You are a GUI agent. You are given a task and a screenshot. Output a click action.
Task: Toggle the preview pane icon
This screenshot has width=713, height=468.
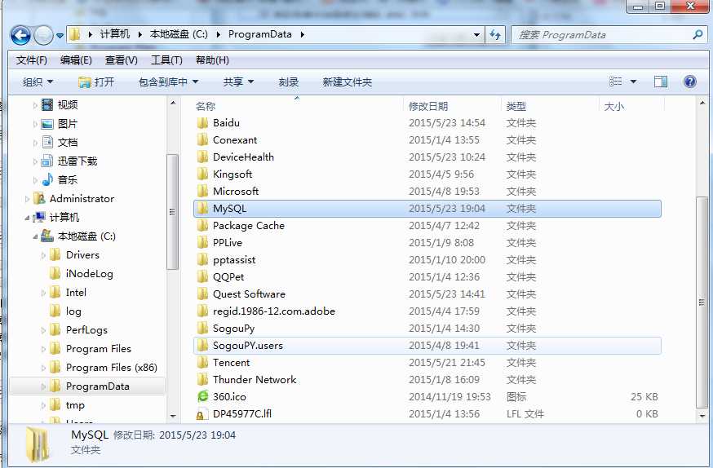[661, 82]
